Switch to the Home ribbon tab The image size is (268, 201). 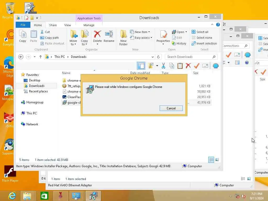click(x=38, y=25)
